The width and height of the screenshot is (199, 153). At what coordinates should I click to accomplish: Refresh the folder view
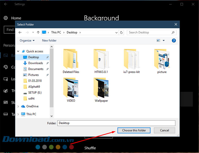tap(121, 32)
